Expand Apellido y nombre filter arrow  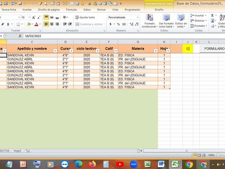point(55,50)
